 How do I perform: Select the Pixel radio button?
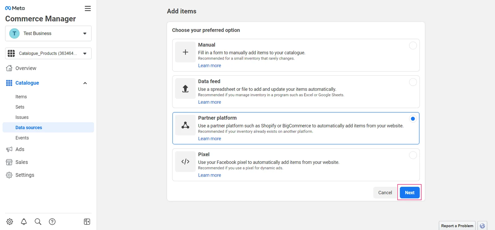click(413, 155)
